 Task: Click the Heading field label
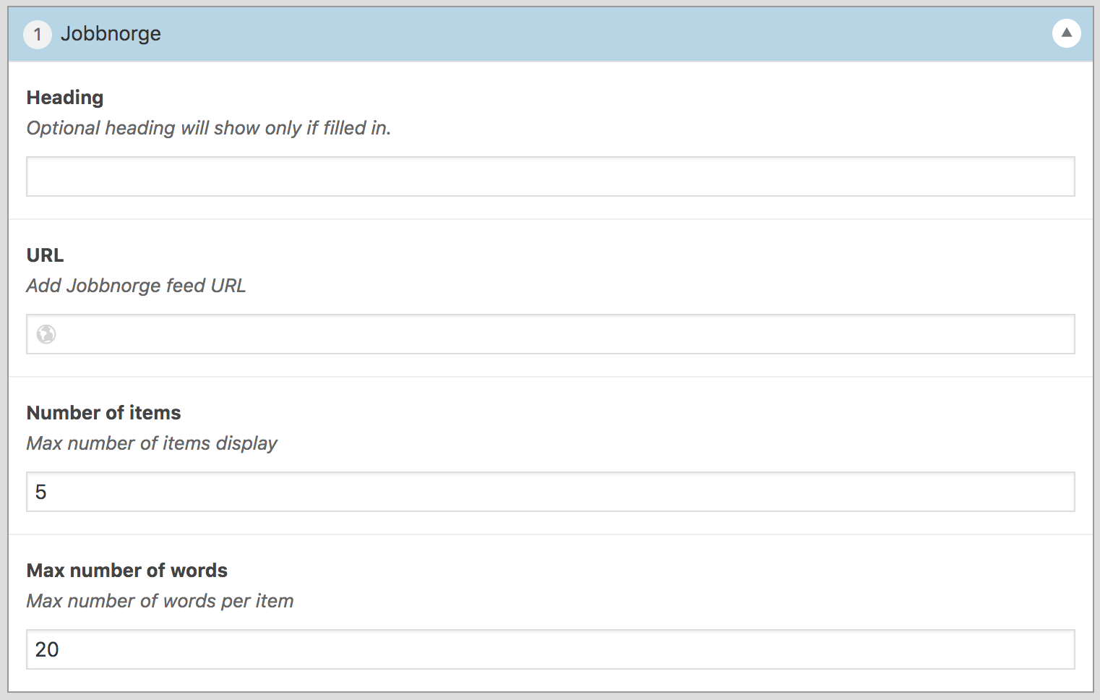pos(65,98)
